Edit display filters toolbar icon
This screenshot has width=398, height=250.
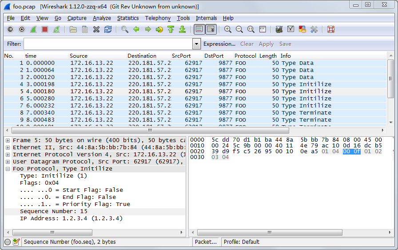point(291,29)
